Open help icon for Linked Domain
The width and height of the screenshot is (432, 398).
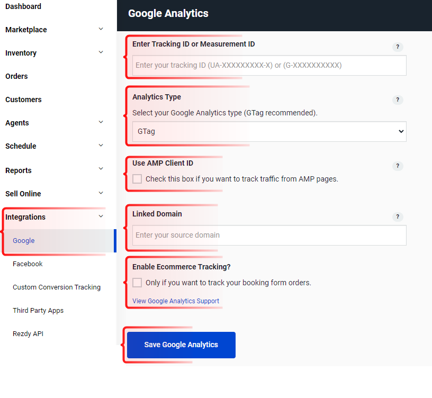tap(398, 217)
